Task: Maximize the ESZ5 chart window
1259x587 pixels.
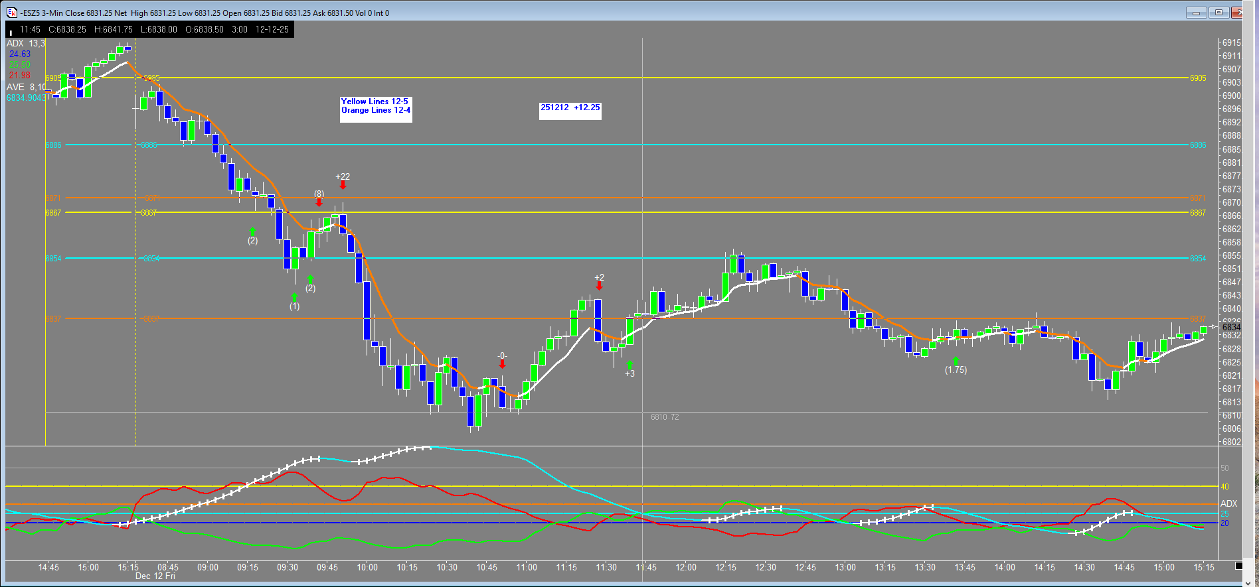Action: click(x=1218, y=13)
